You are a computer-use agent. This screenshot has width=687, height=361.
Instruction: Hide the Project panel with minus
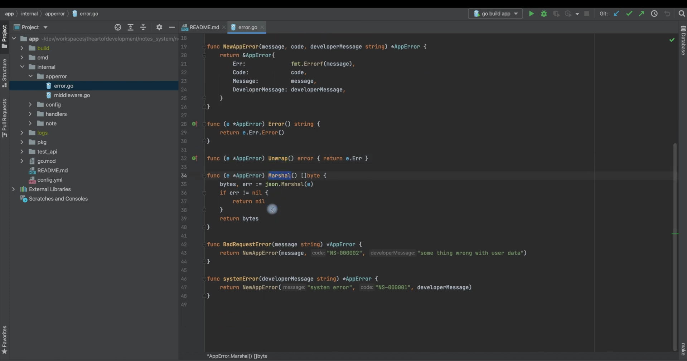pyautogui.click(x=172, y=27)
